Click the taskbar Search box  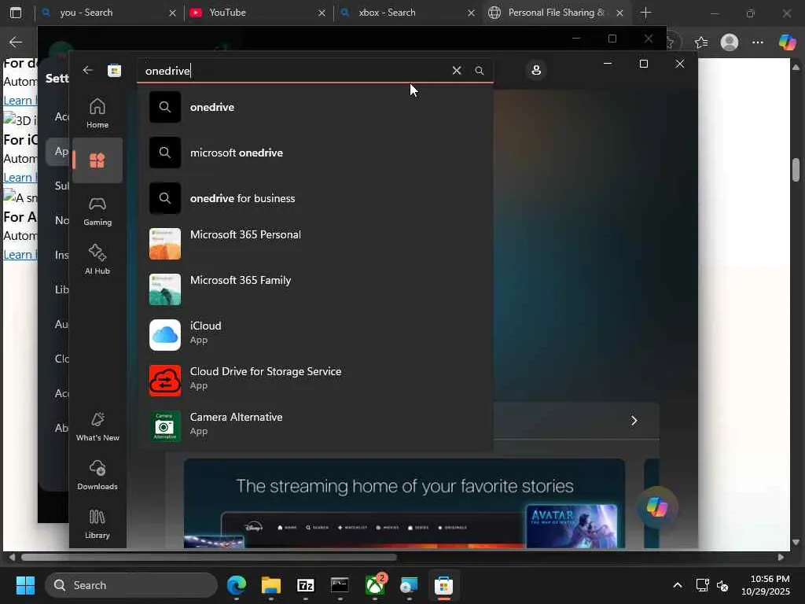(x=131, y=585)
